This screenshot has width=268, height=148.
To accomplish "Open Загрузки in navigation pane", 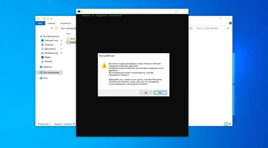I will click(x=49, y=45).
